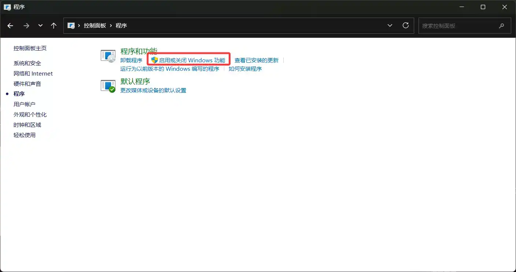516x272 pixels.
Task: Maximize the 程序 window
Action: pyautogui.click(x=483, y=7)
